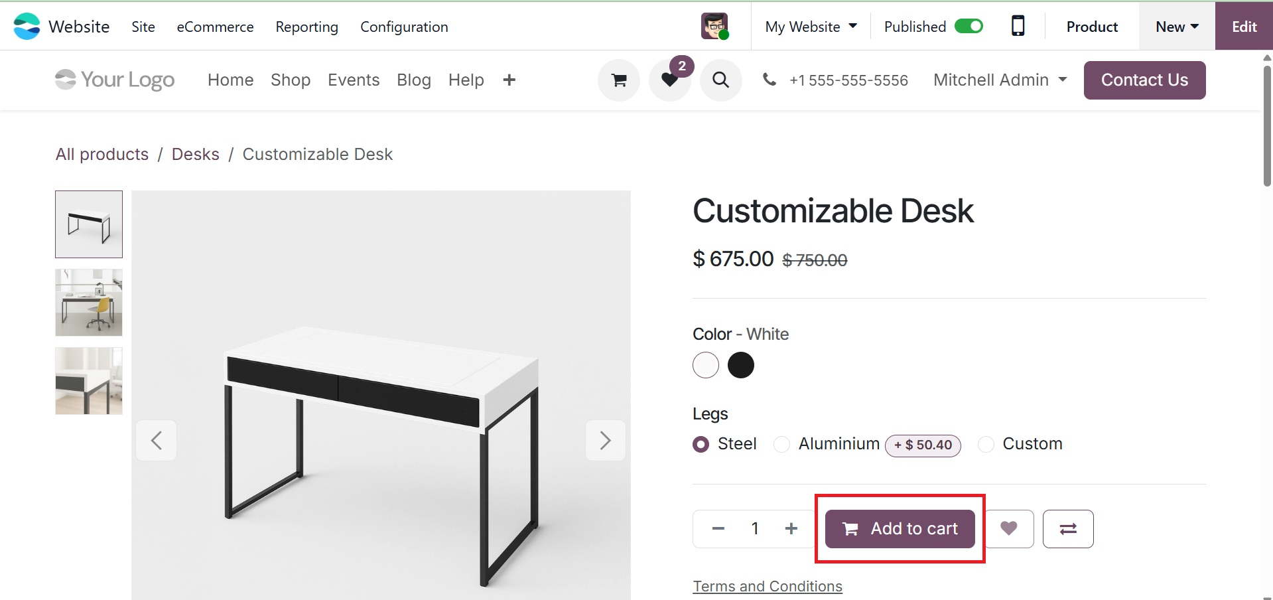Click the search magnifier icon

click(720, 80)
